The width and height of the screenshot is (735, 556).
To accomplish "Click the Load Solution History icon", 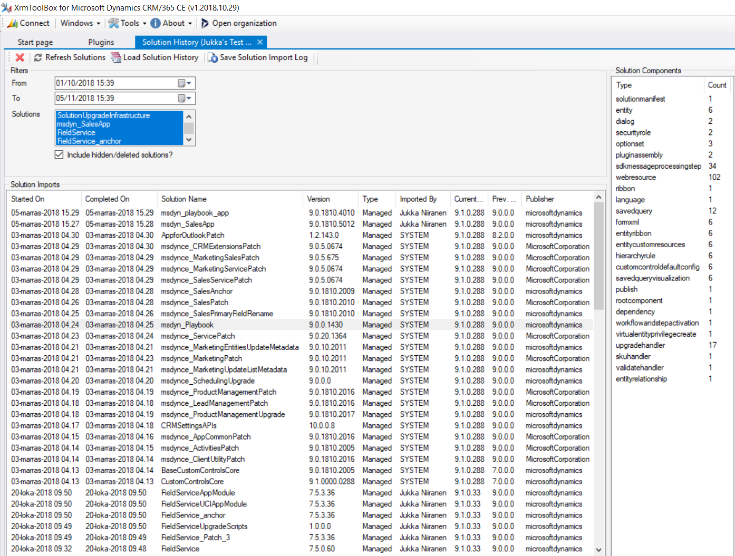I will [115, 57].
